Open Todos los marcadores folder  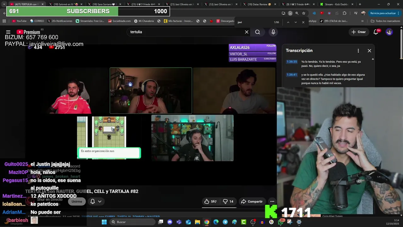point(385,21)
